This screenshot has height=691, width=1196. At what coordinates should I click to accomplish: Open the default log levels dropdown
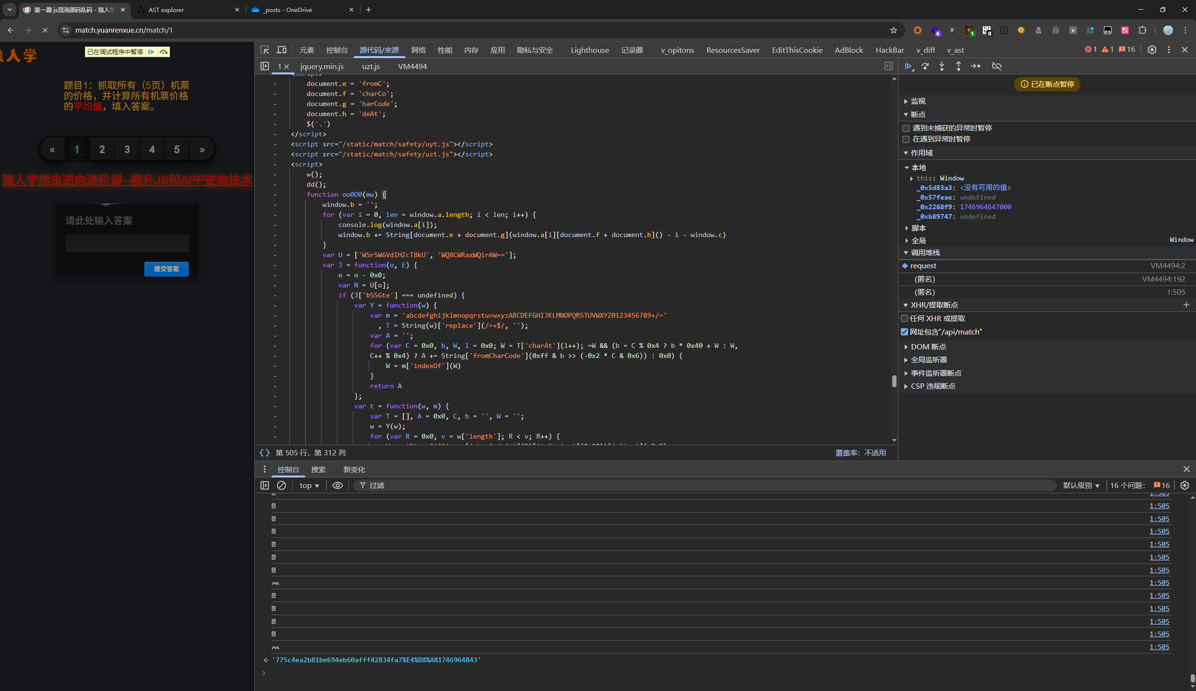click(x=1081, y=485)
